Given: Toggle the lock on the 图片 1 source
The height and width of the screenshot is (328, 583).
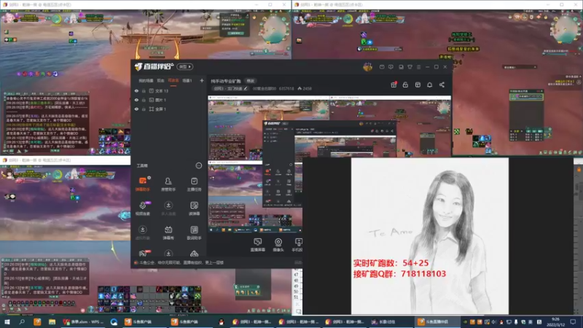Looking at the screenshot, I should [144, 100].
